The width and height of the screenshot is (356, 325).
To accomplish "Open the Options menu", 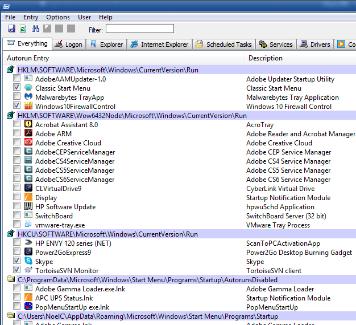I will pyautogui.click(x=58, y=17).
